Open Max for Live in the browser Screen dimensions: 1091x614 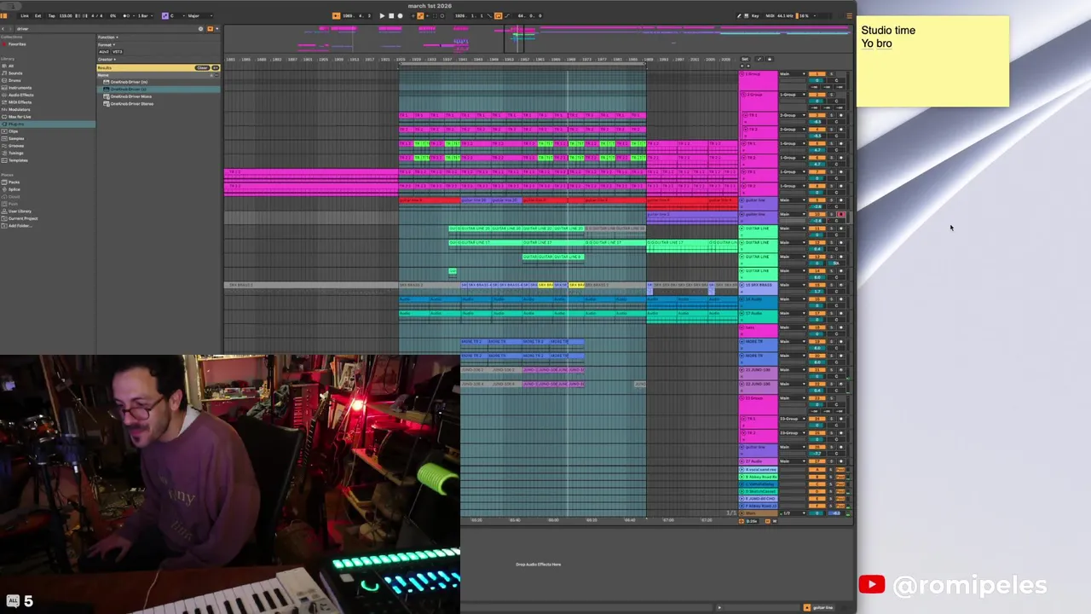coord(20,117)
